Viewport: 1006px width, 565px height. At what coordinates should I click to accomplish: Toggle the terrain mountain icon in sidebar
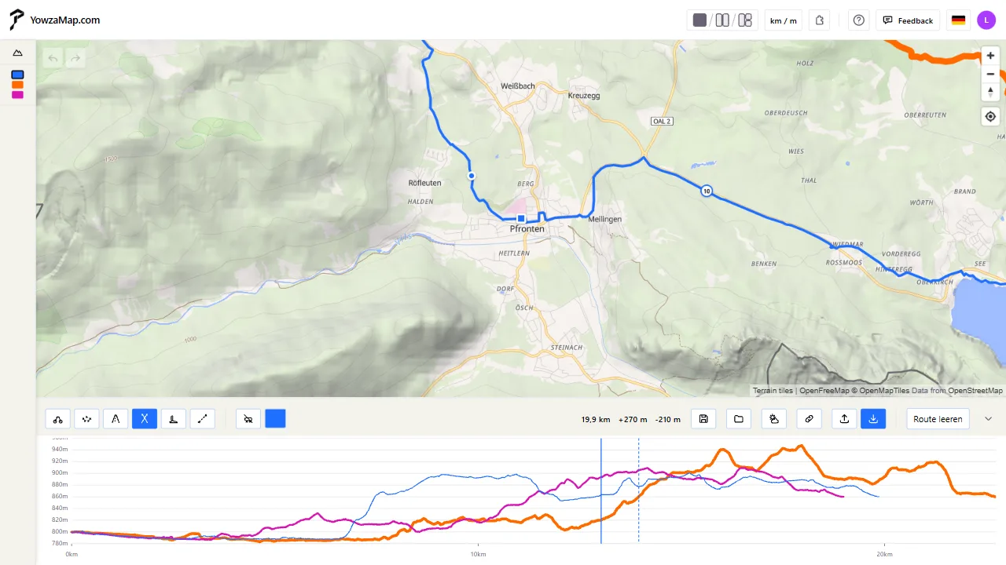click(x=17, y=53)
